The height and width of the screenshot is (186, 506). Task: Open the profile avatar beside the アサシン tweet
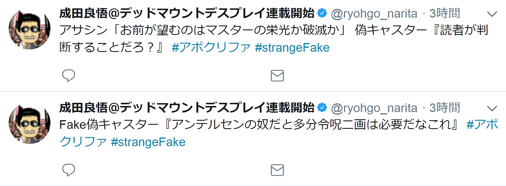pyautogui.click(x=29, y=29)
